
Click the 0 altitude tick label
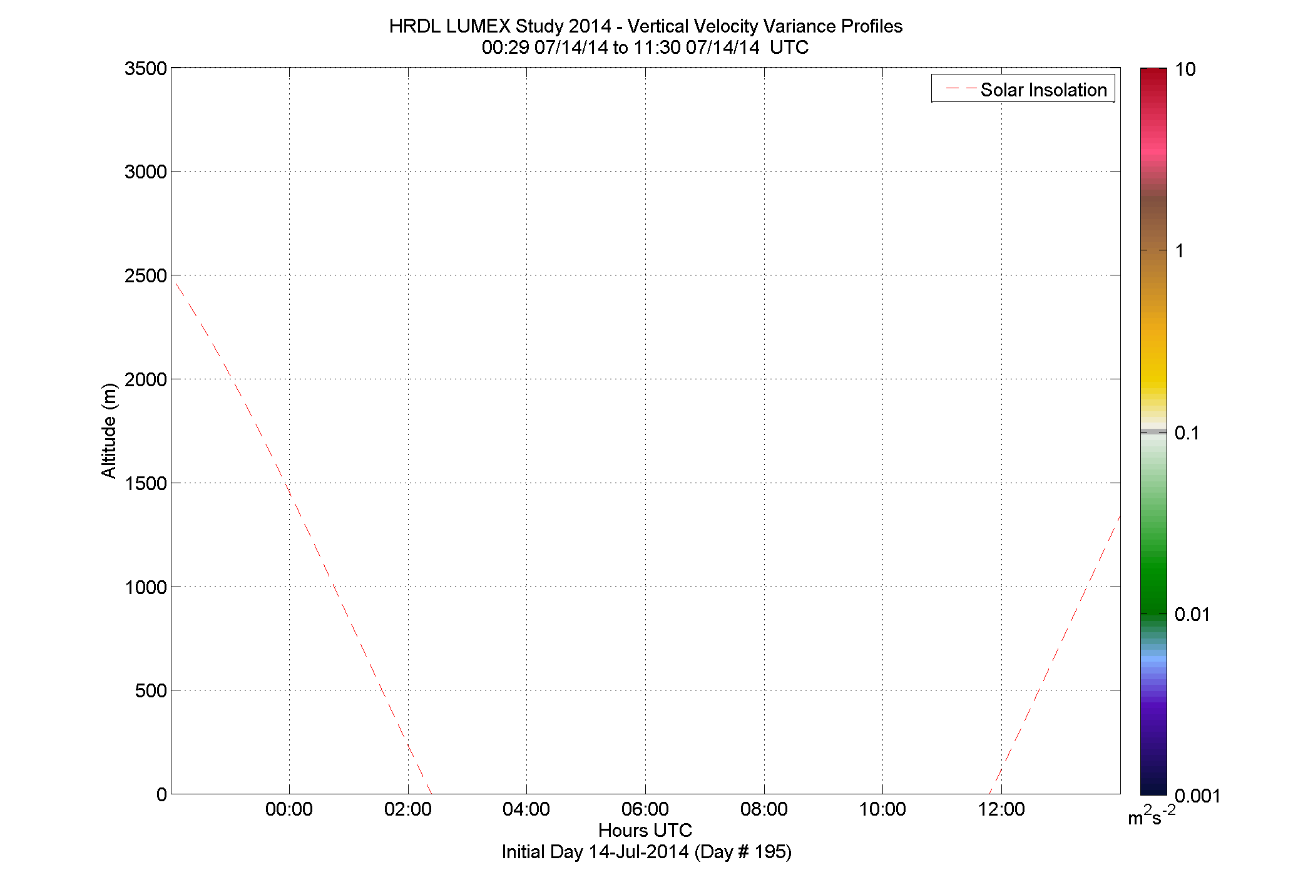pos(161,794)
